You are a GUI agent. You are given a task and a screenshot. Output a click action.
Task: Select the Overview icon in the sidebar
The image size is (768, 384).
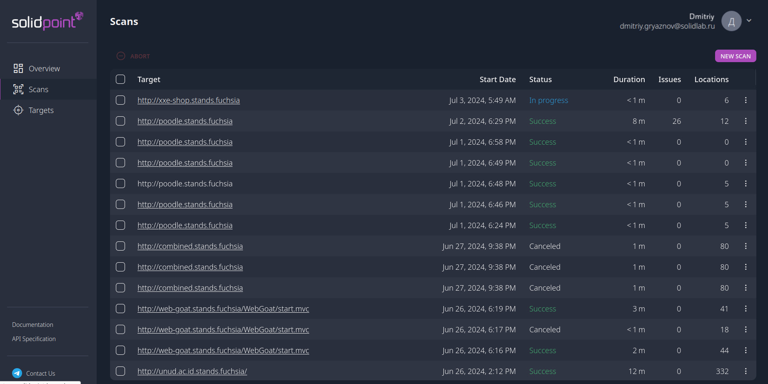(x=18, y=68)
